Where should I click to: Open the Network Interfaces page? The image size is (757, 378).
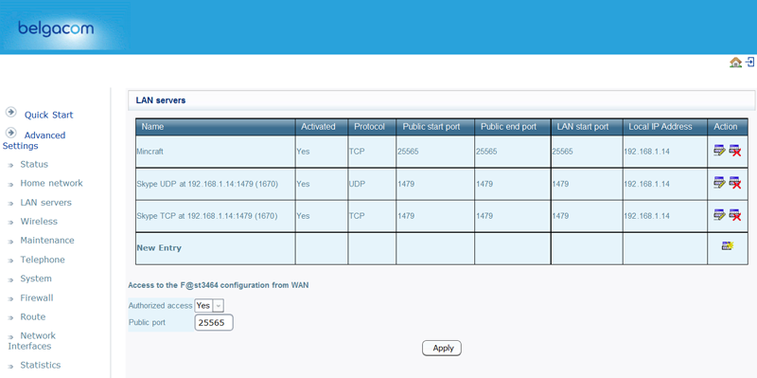pos(32,341)
